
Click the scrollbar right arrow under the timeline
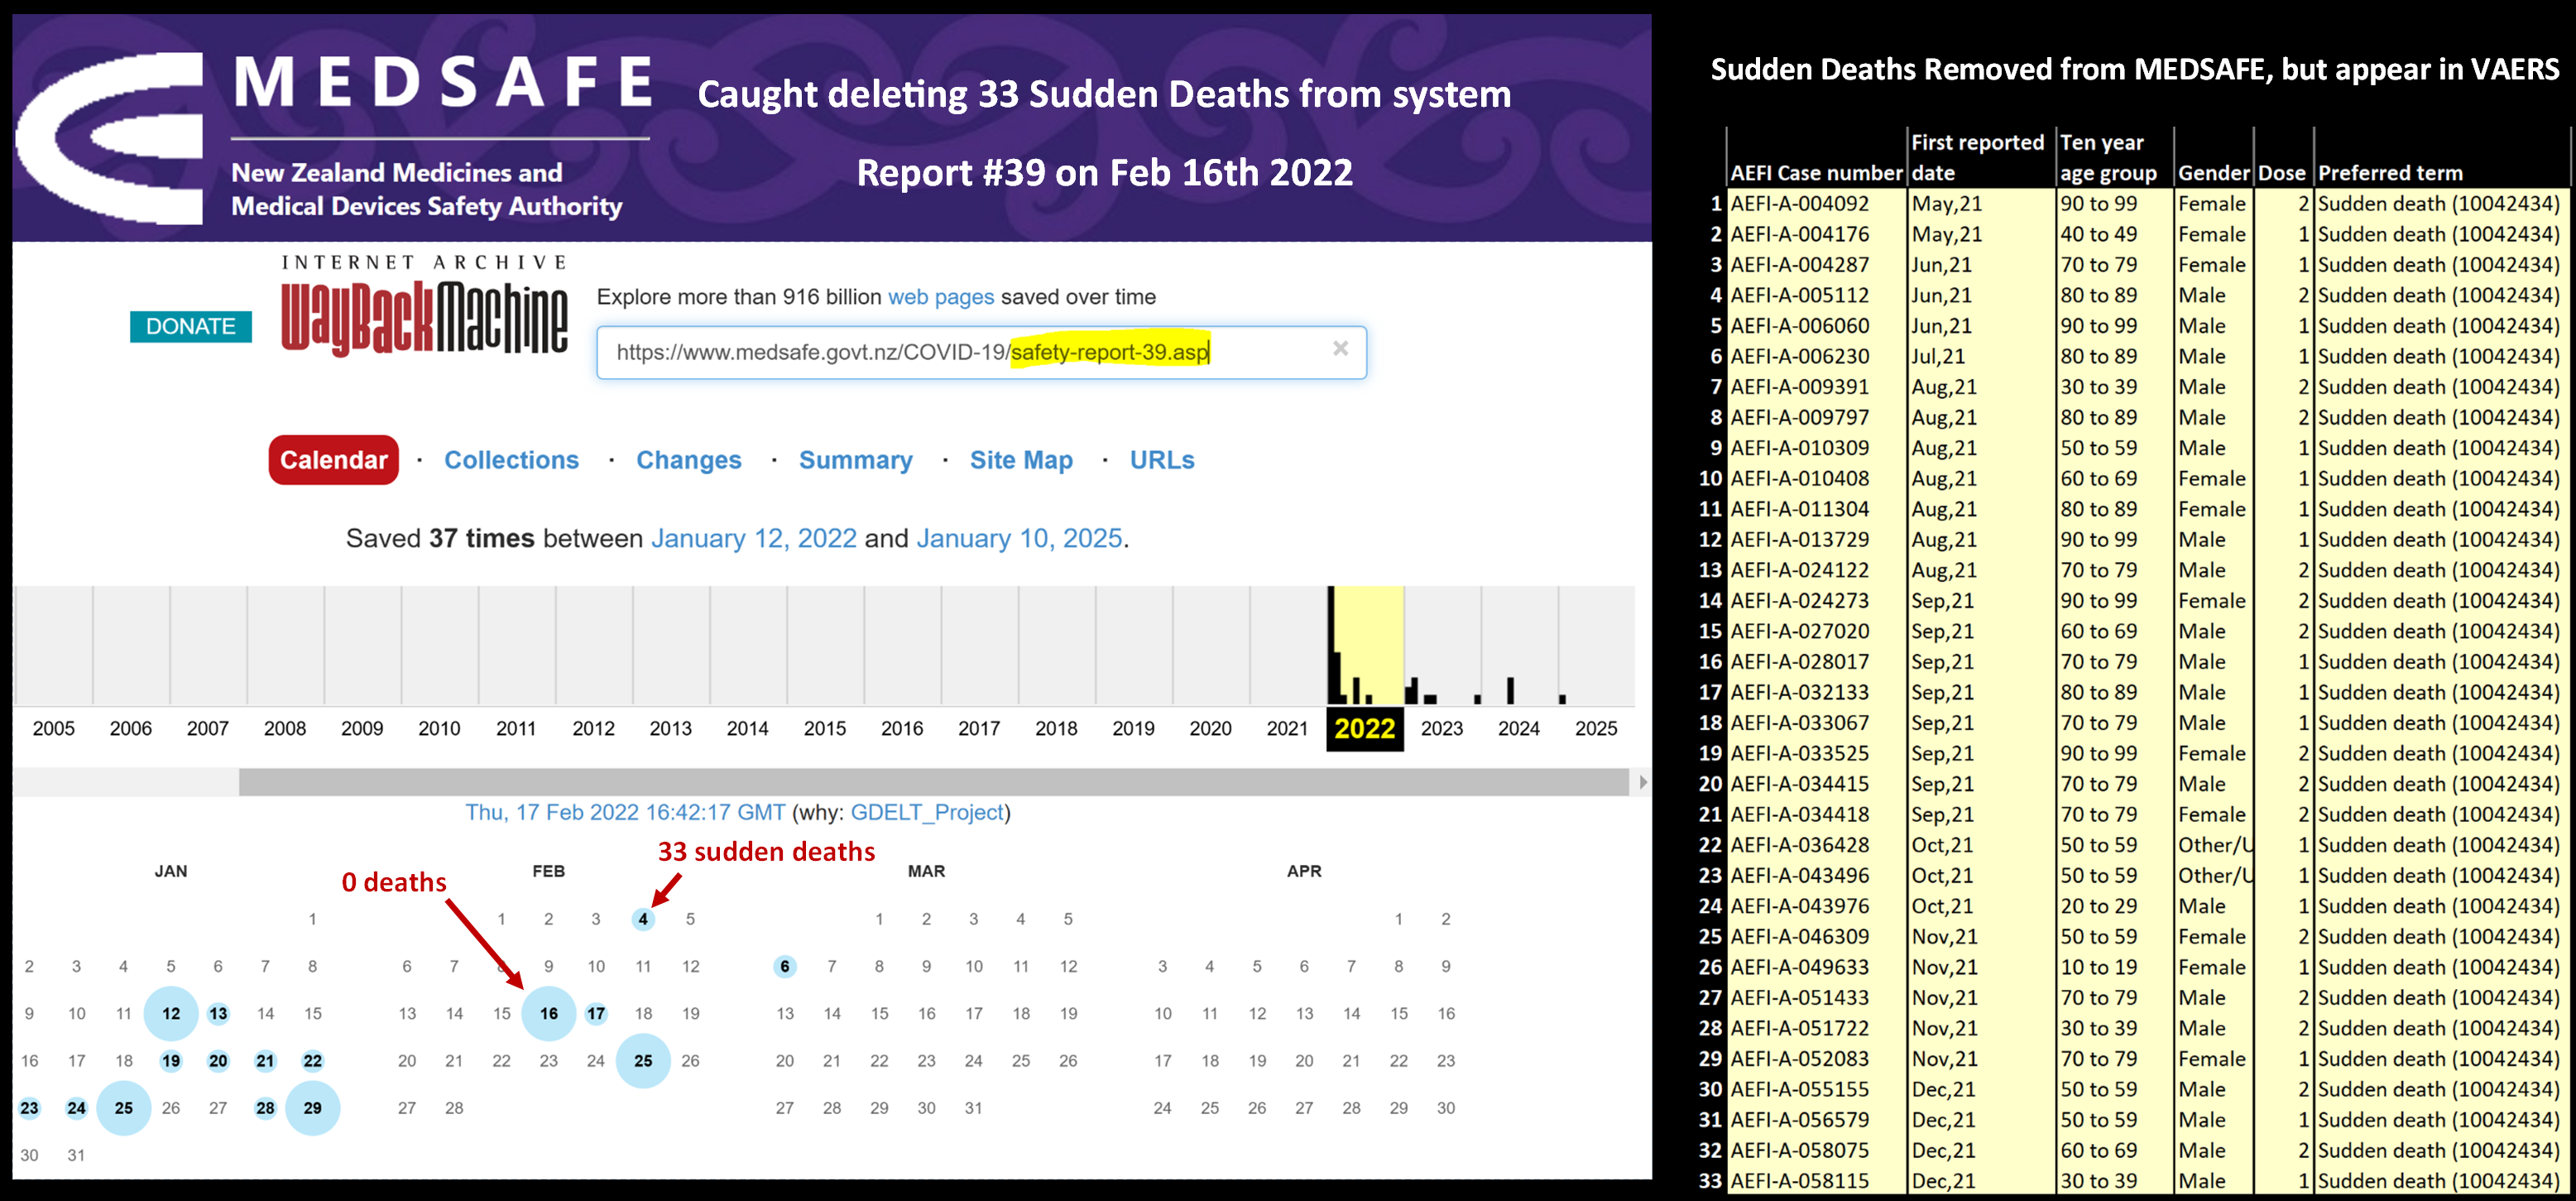(x=1642, y=782)
